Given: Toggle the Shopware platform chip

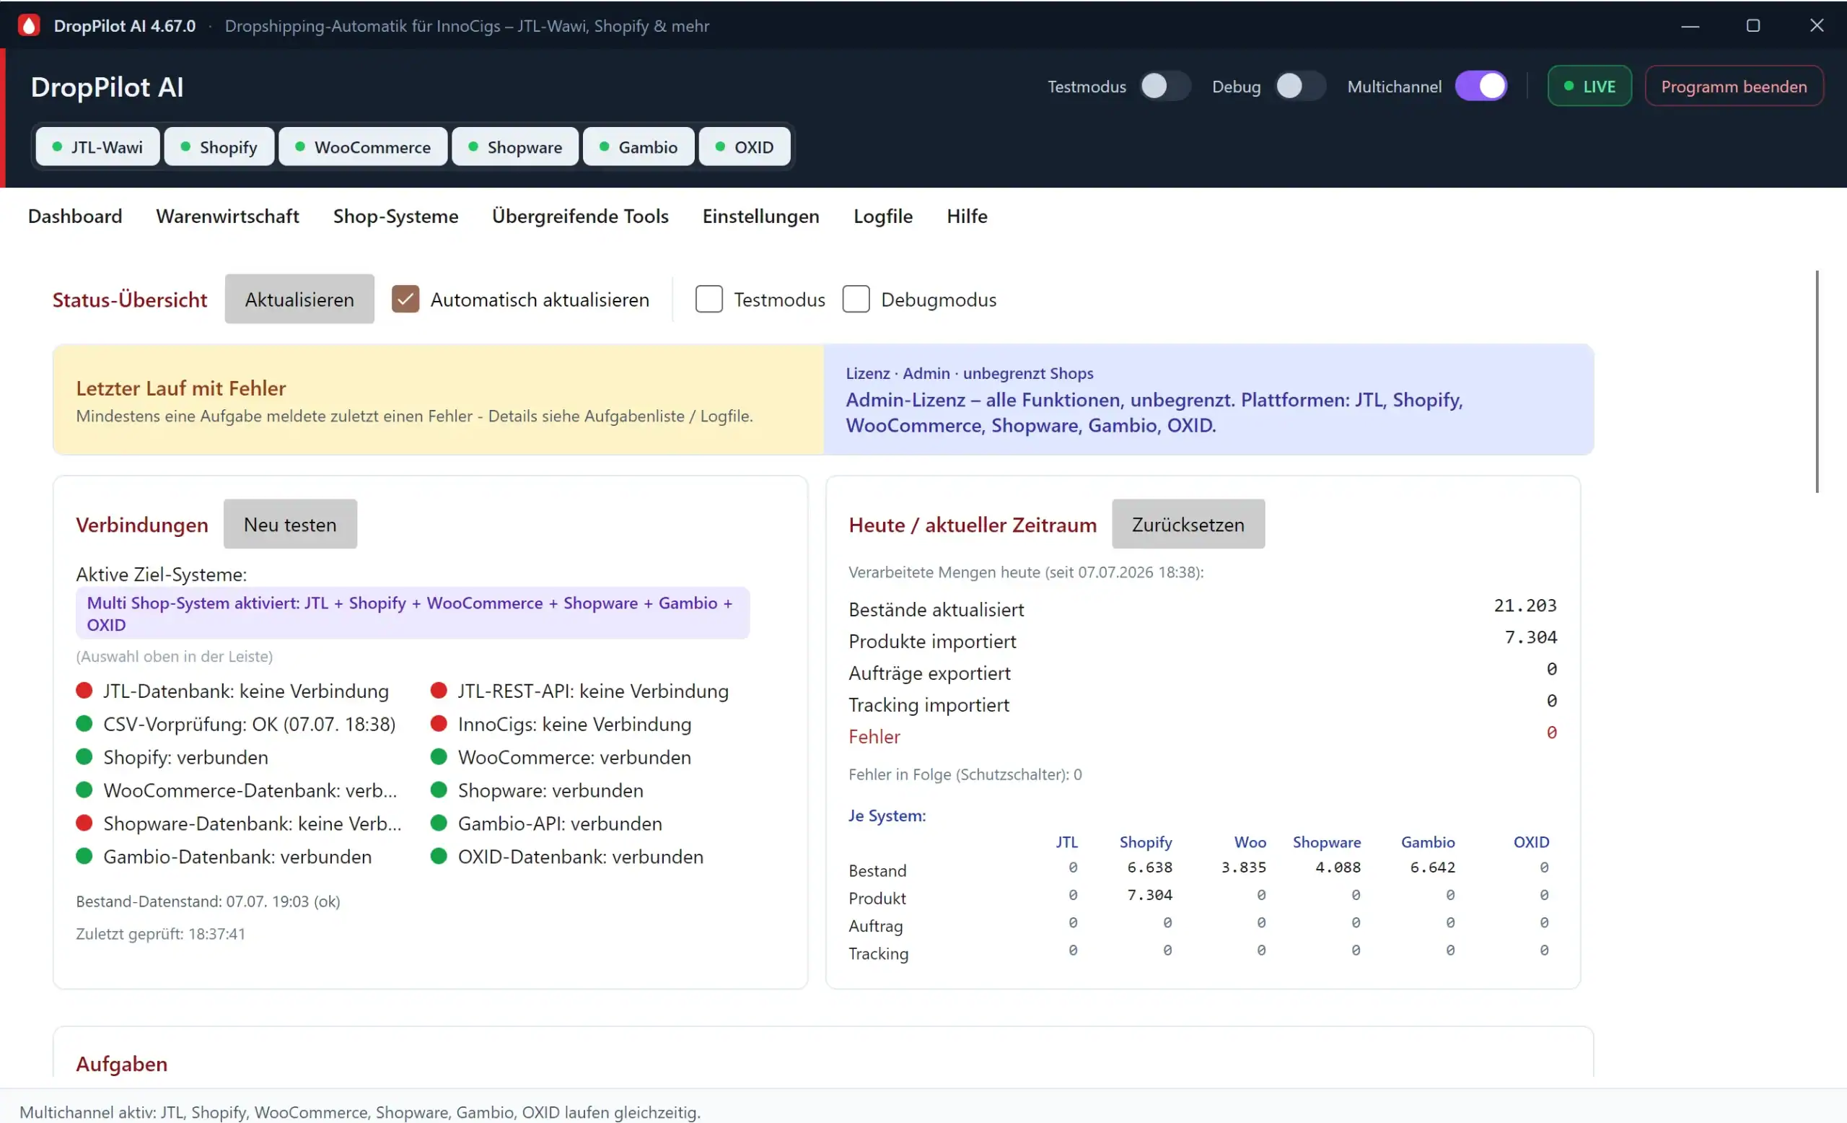Looking at the screenshot, I should pos(515,147).
